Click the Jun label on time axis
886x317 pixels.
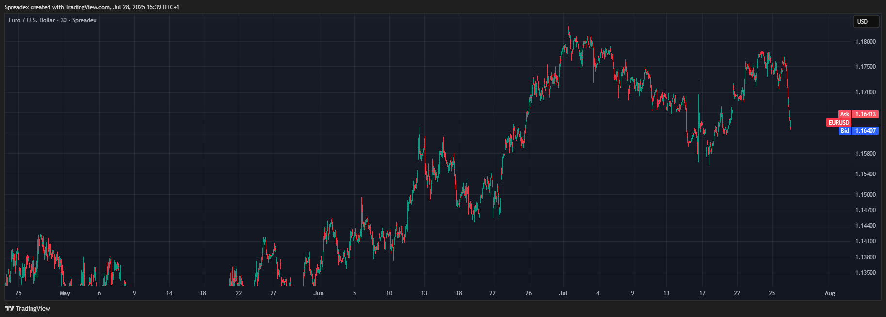pyautogui.click(x=319, y=293)
